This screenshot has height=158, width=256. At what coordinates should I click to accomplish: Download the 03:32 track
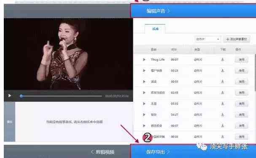pyautogui.click(x=222, y=103)
